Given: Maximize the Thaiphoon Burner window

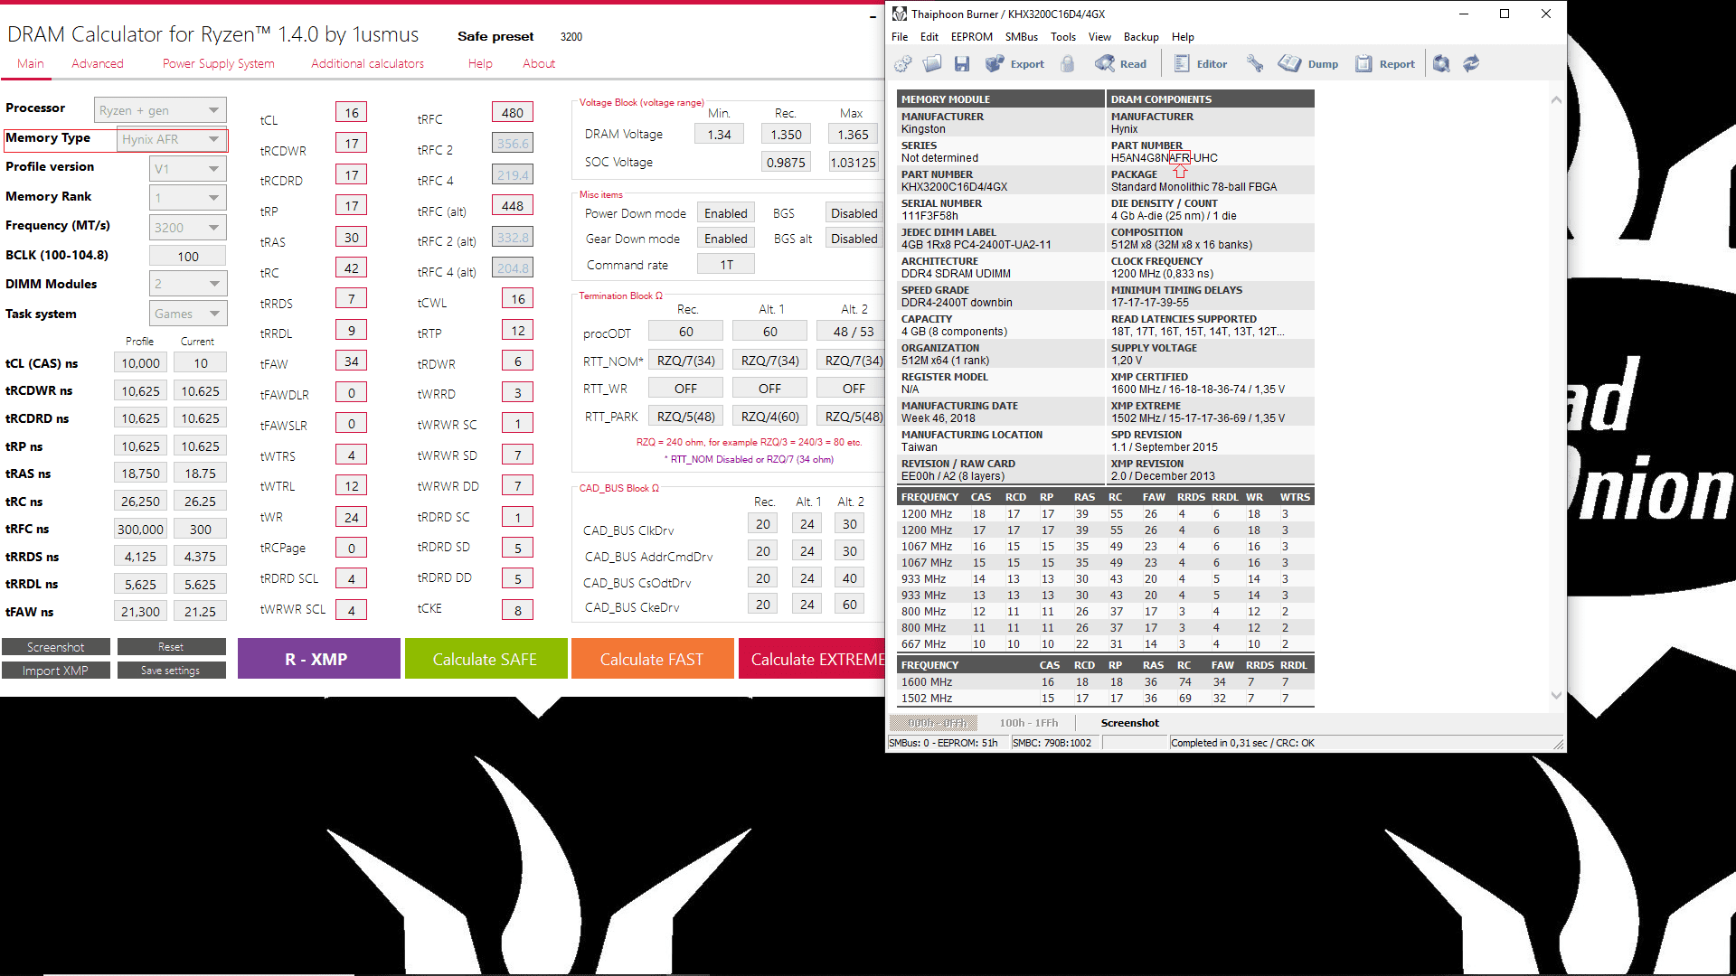Looking at the screenshot, I should point(1505,14).
